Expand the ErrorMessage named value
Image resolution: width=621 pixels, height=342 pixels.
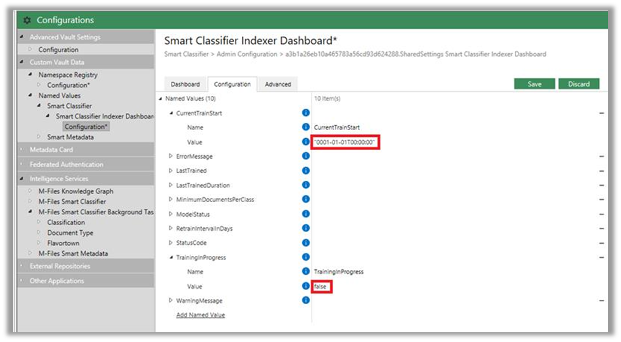click(171, 156)
